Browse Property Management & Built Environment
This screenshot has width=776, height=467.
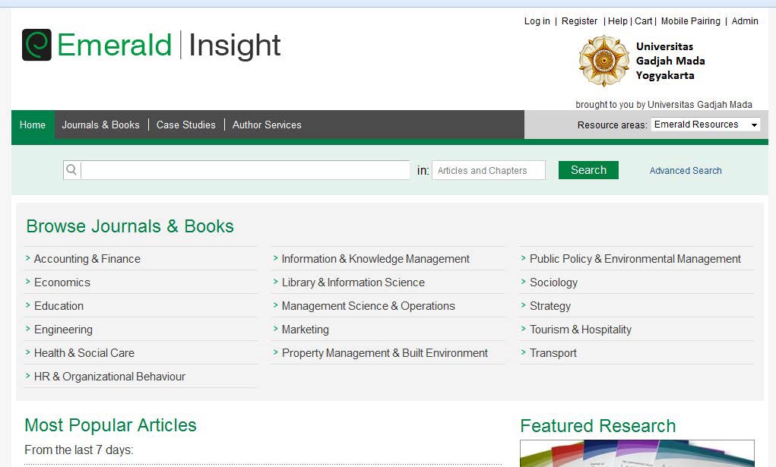tap(385, 353)
